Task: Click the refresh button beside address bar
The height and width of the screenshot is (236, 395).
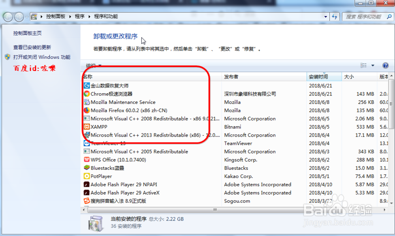Action: (335, 17)
